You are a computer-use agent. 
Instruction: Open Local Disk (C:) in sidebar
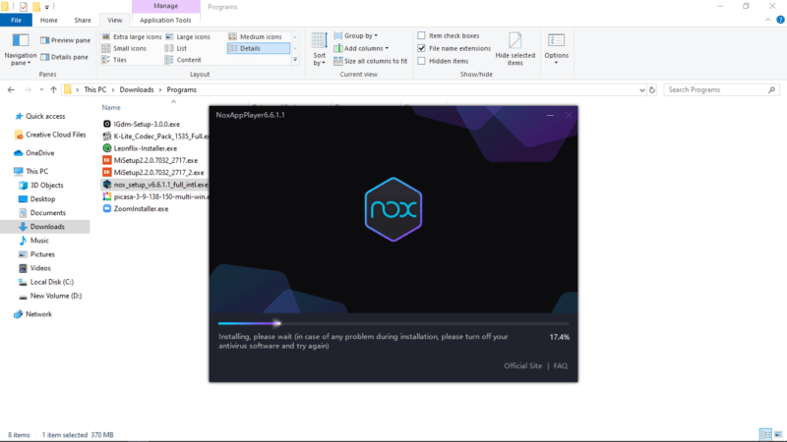[45, 282]
